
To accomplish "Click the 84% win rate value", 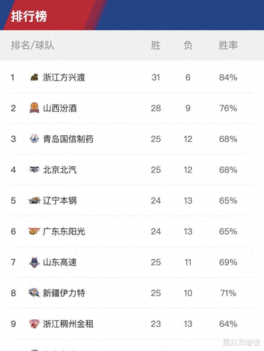I will click(x=228, y=77).
